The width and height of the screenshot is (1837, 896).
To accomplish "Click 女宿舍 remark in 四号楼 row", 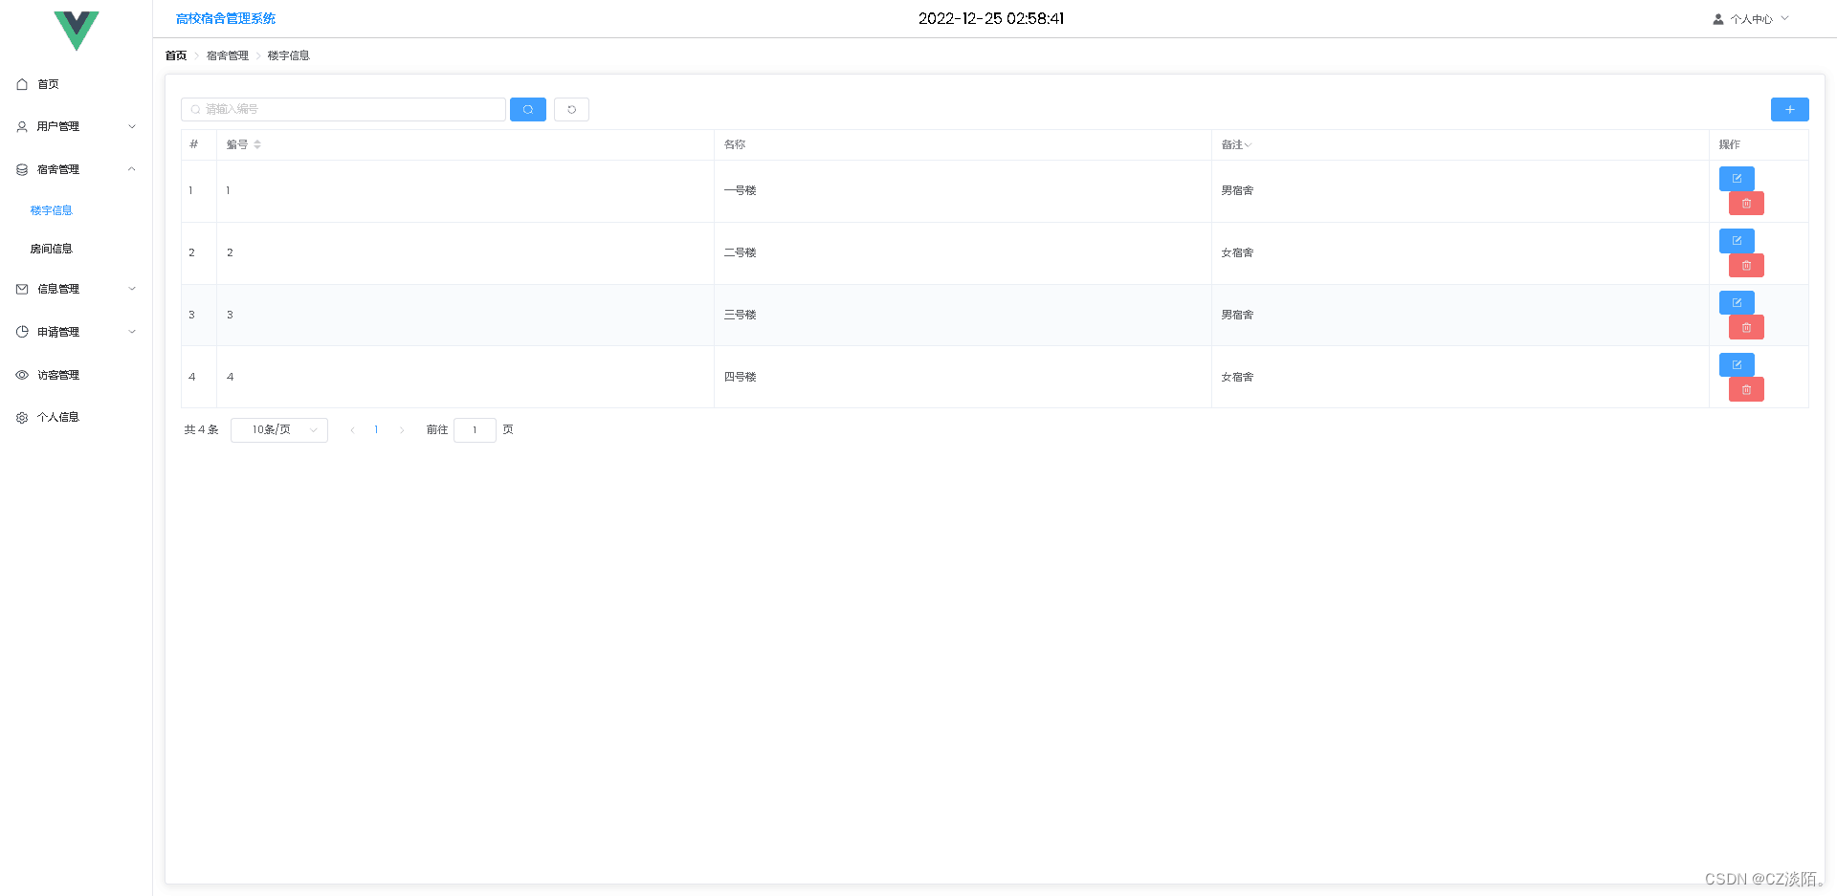I will coord(1237,377).
